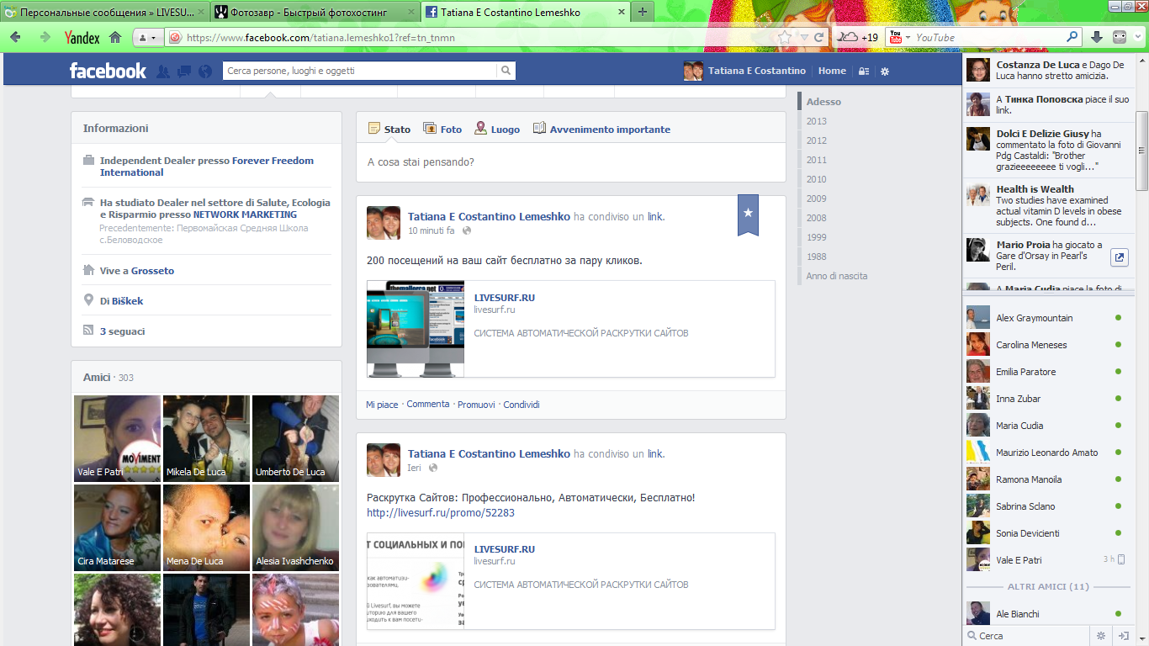Open the privacy shortcuts lock icon
Screen dimensions: 1149x646
[864, 71]
